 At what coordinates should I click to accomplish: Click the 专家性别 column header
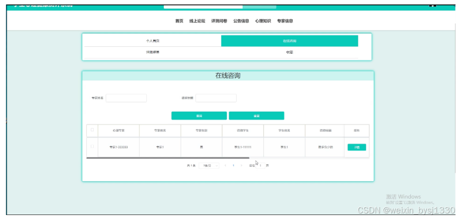pos(201,131)
